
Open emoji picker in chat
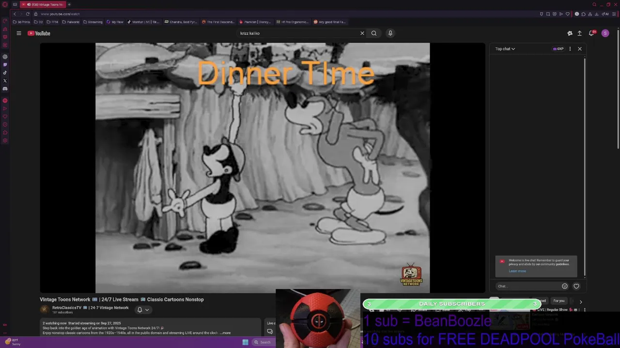(x=565, y=286)
